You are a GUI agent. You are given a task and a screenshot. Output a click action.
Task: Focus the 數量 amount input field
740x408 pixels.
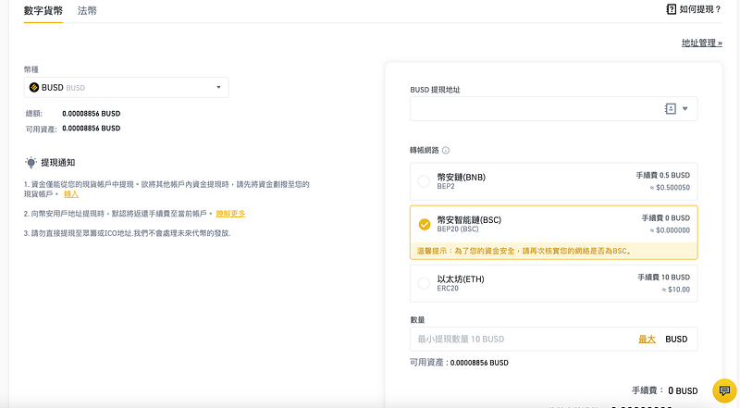pyautogui.click(x=553, y=339)
